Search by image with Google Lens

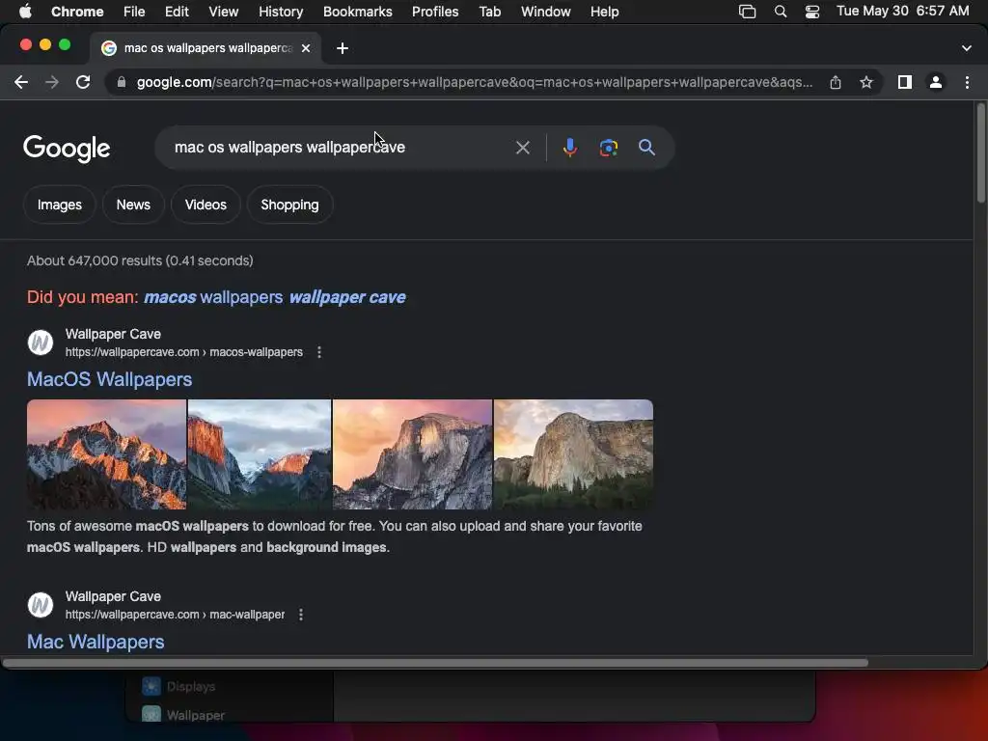pyautogui.click(x=608, y=148)
